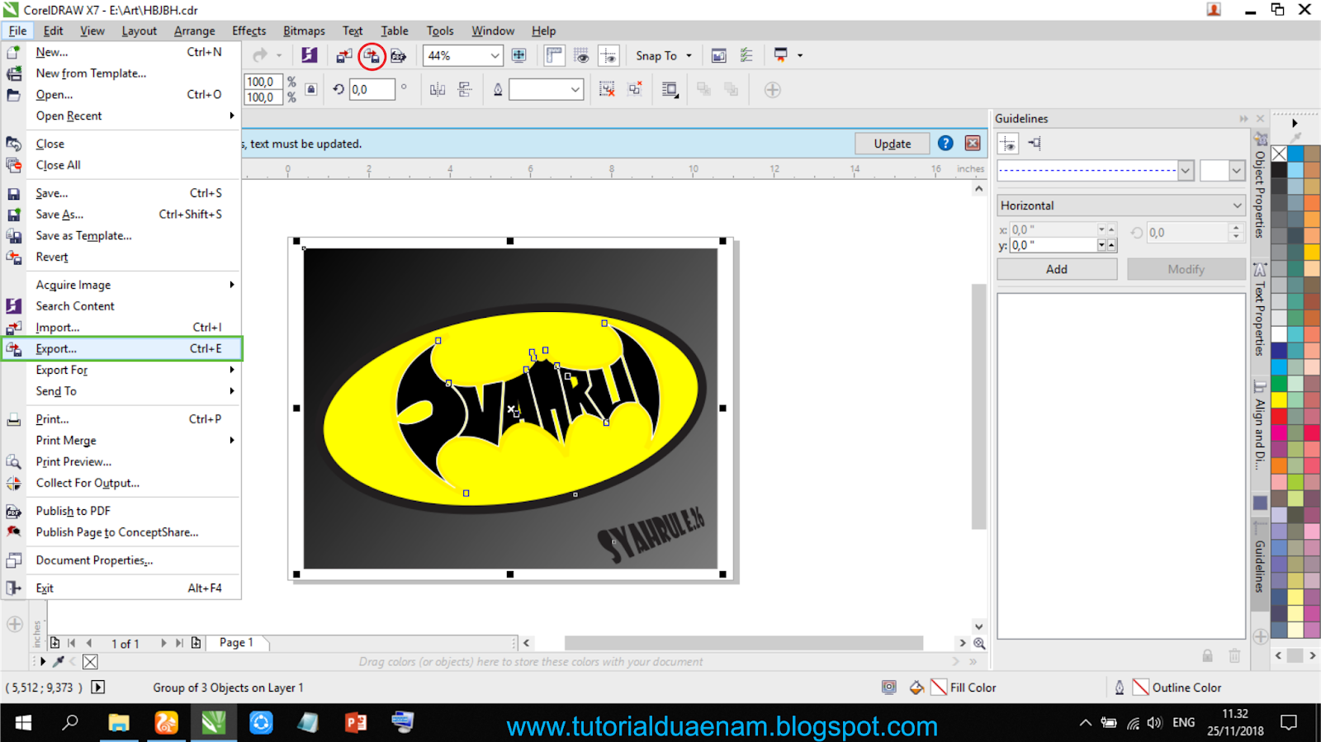This screenshot has width=1321, height=742.
Task: Open the outline width combo box
Action: coord(547,89)
